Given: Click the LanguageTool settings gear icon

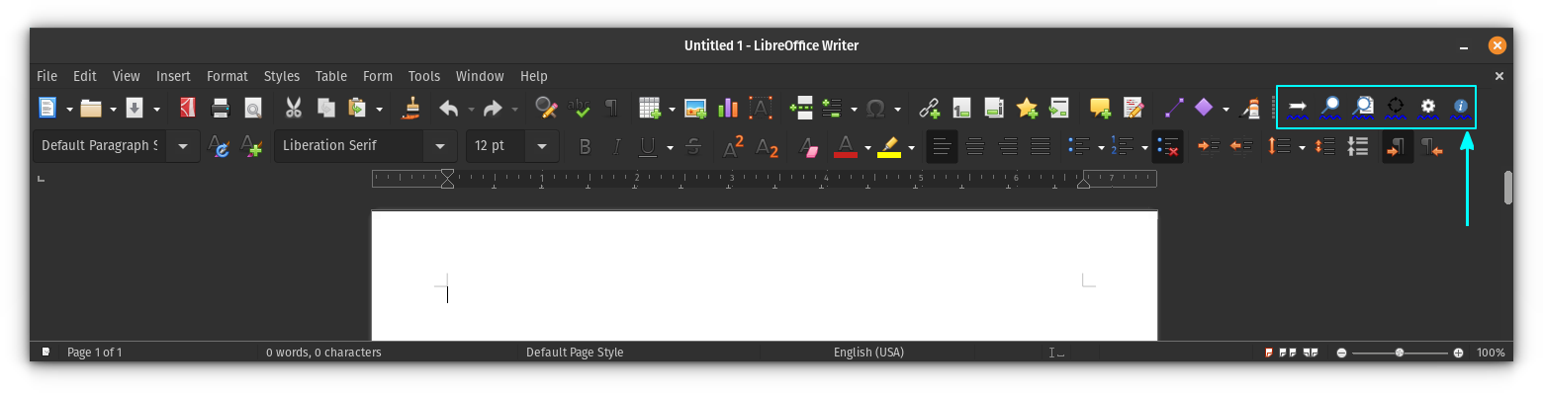Looking at the screenshot, I should tap(1428, 107).
